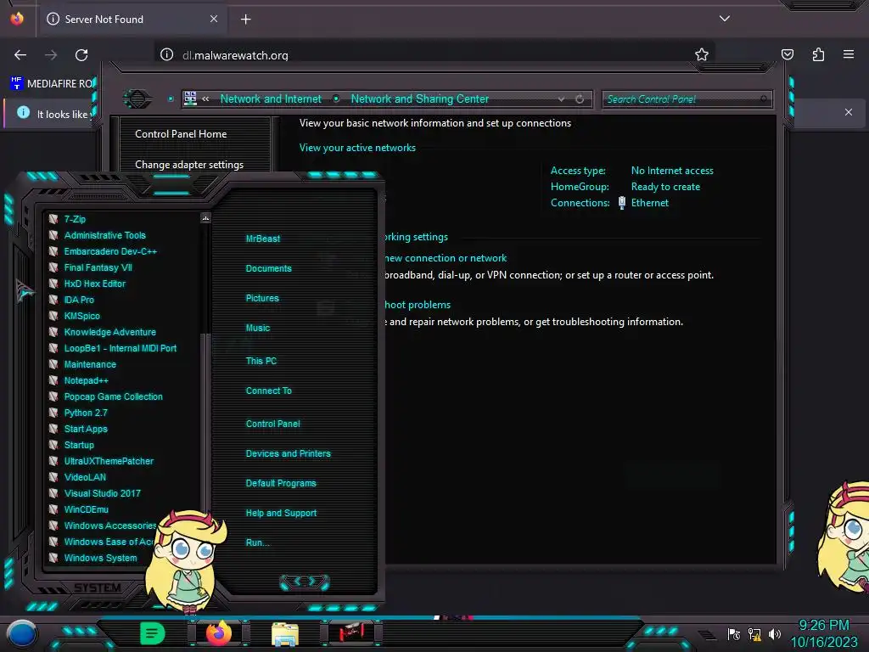Open Control Panel Home
This screenshot has height=652, width=869.
pyautogui.click(x=181, y=133)
